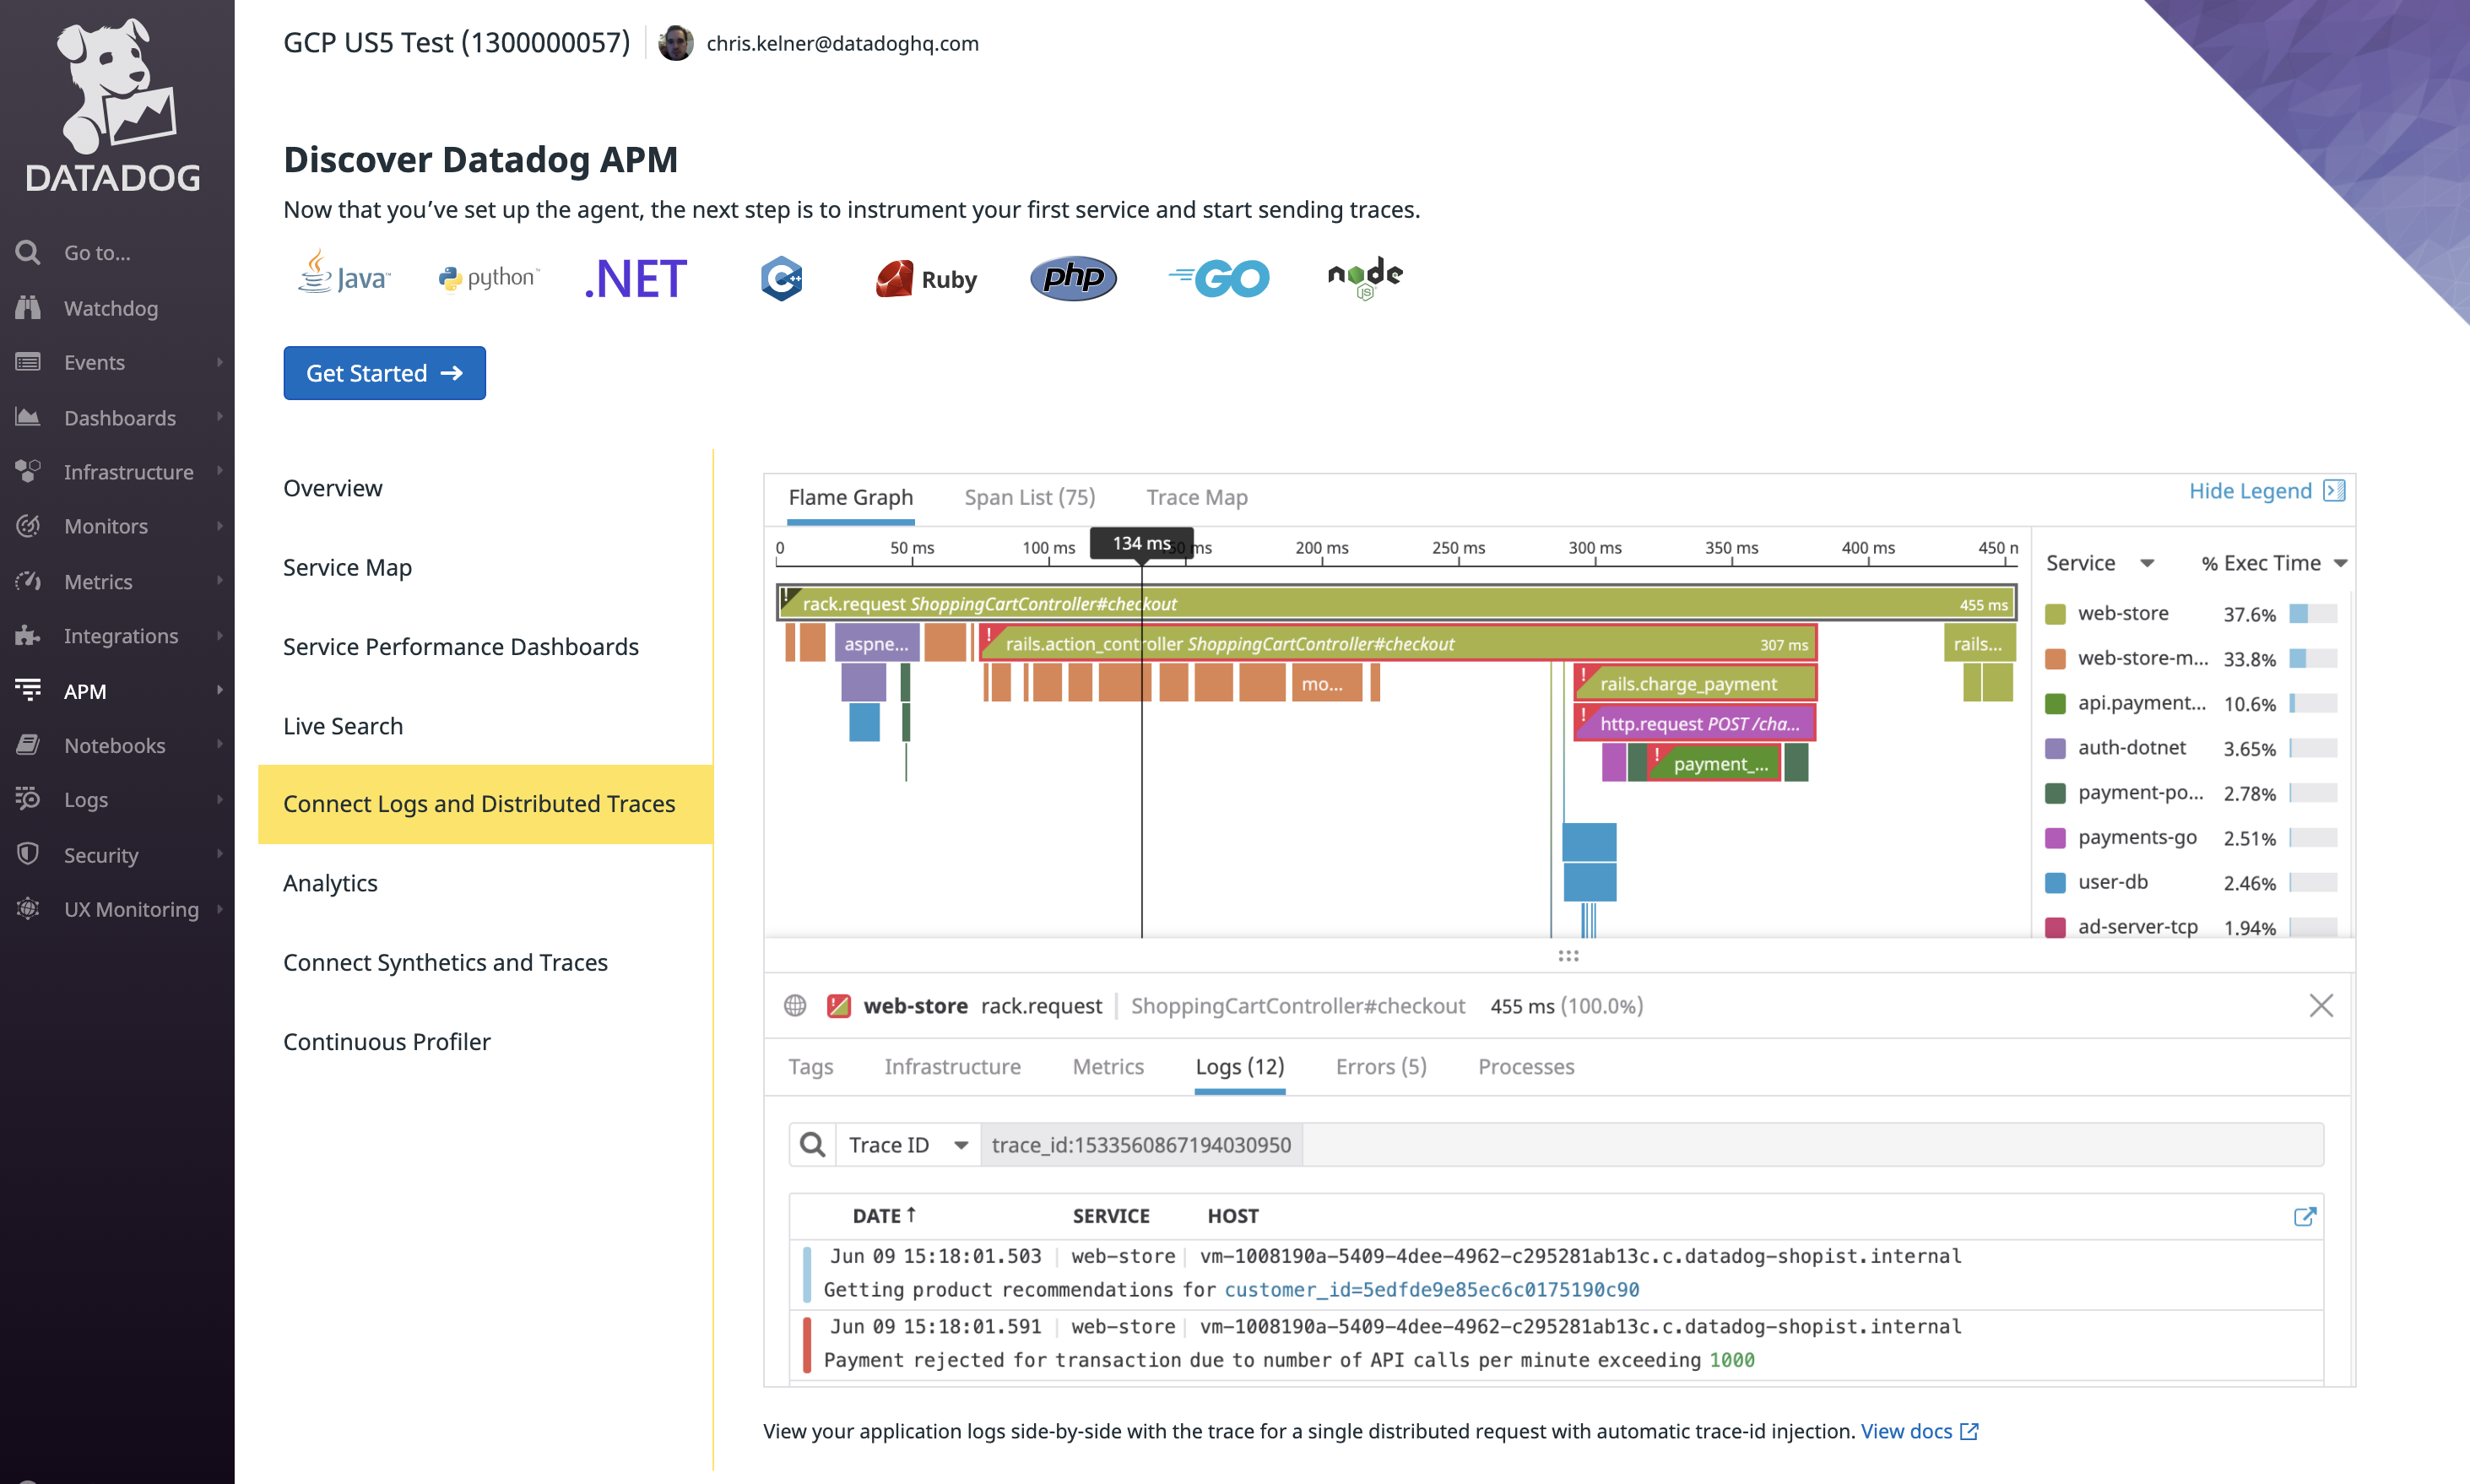This screenshot has height=1484, width=2470.
Task: Select the C++ language logo
Action: point(781,278)
